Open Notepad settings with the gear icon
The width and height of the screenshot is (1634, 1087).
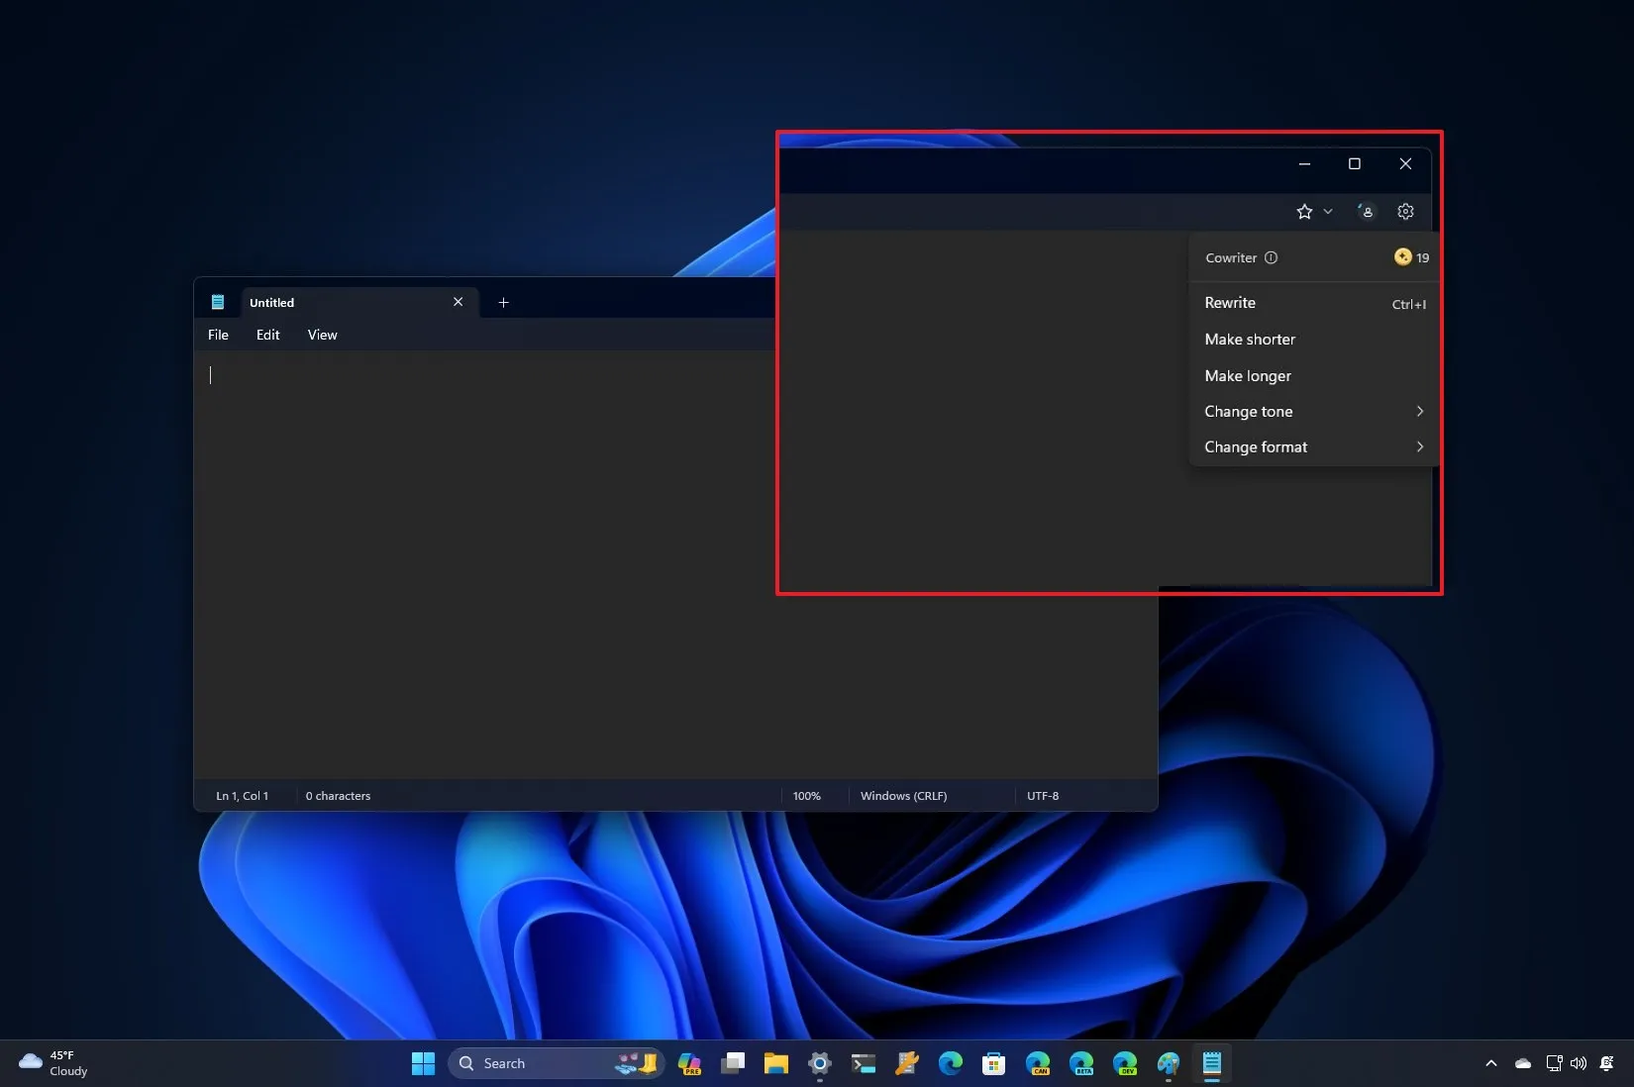point(1405,211)
